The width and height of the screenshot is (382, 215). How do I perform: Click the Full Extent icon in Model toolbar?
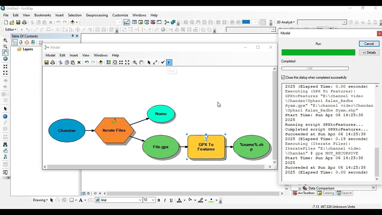pyautogui.click(x=115, y=62)
